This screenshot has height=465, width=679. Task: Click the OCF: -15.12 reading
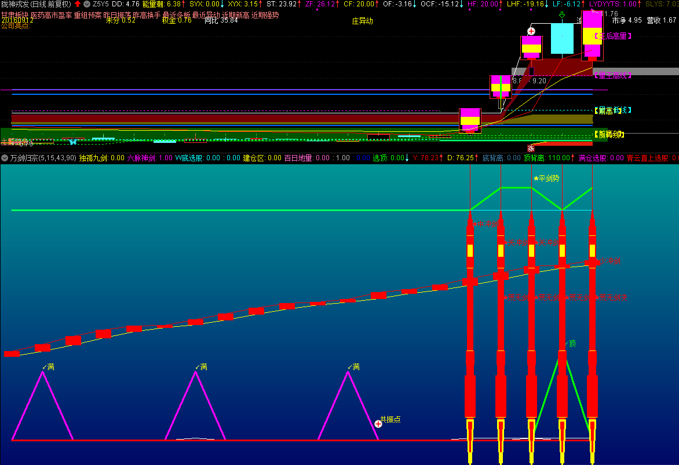tap(442, 4)
